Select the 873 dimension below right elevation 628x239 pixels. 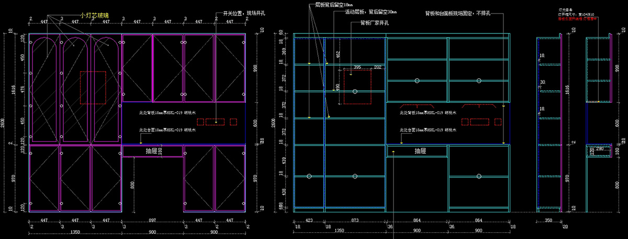[355, 221]
